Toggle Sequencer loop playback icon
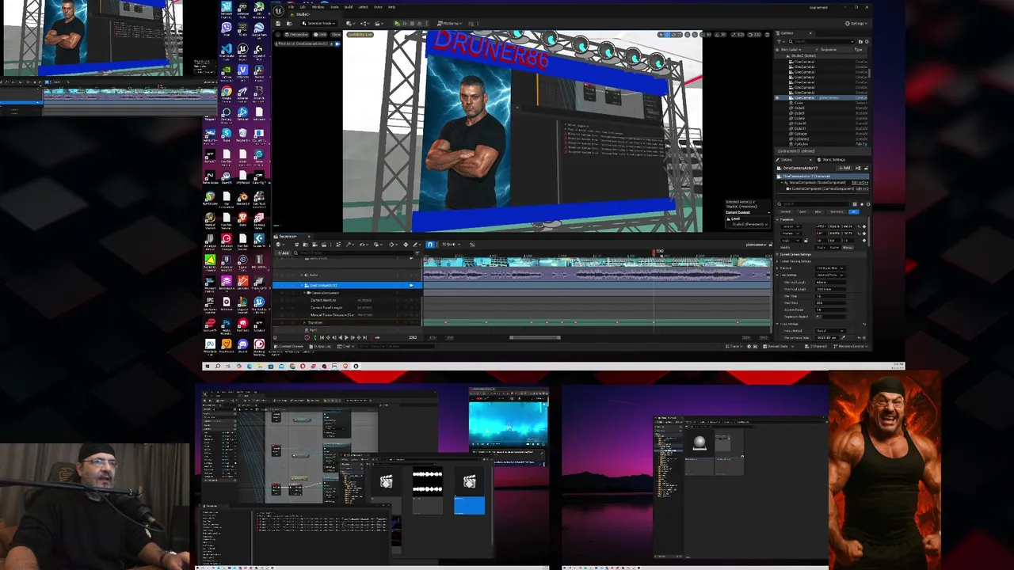Image resolution: width=1014 pixels, height=570 pixels. click(377, 337)
